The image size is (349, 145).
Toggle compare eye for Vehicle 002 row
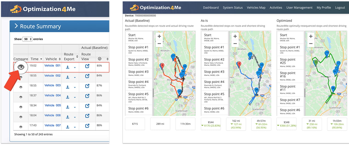click(x=21, y=77)
